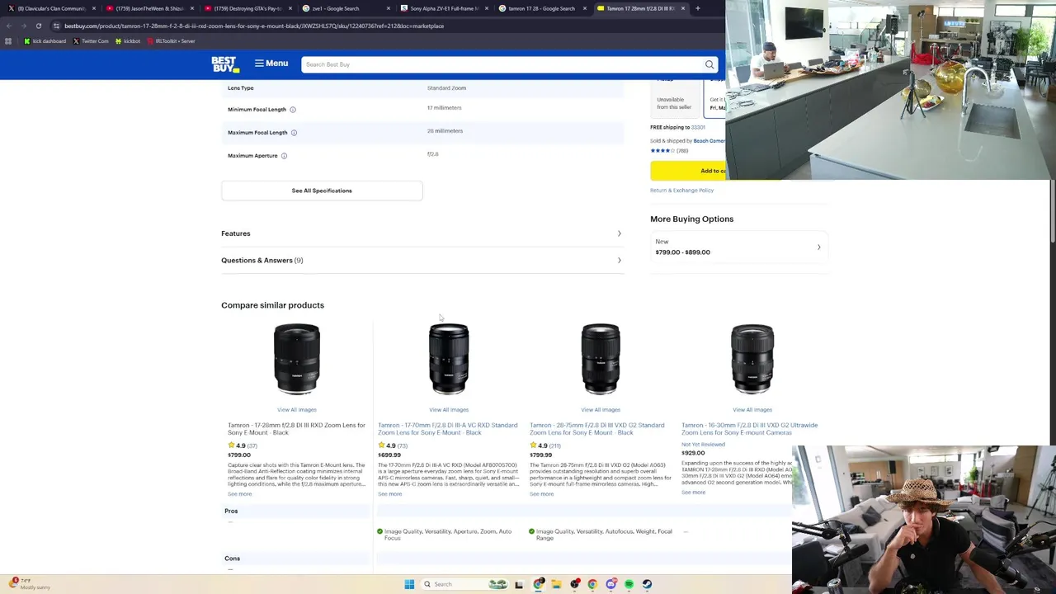Reload the page with the refresh icon

tap(38, 26)
